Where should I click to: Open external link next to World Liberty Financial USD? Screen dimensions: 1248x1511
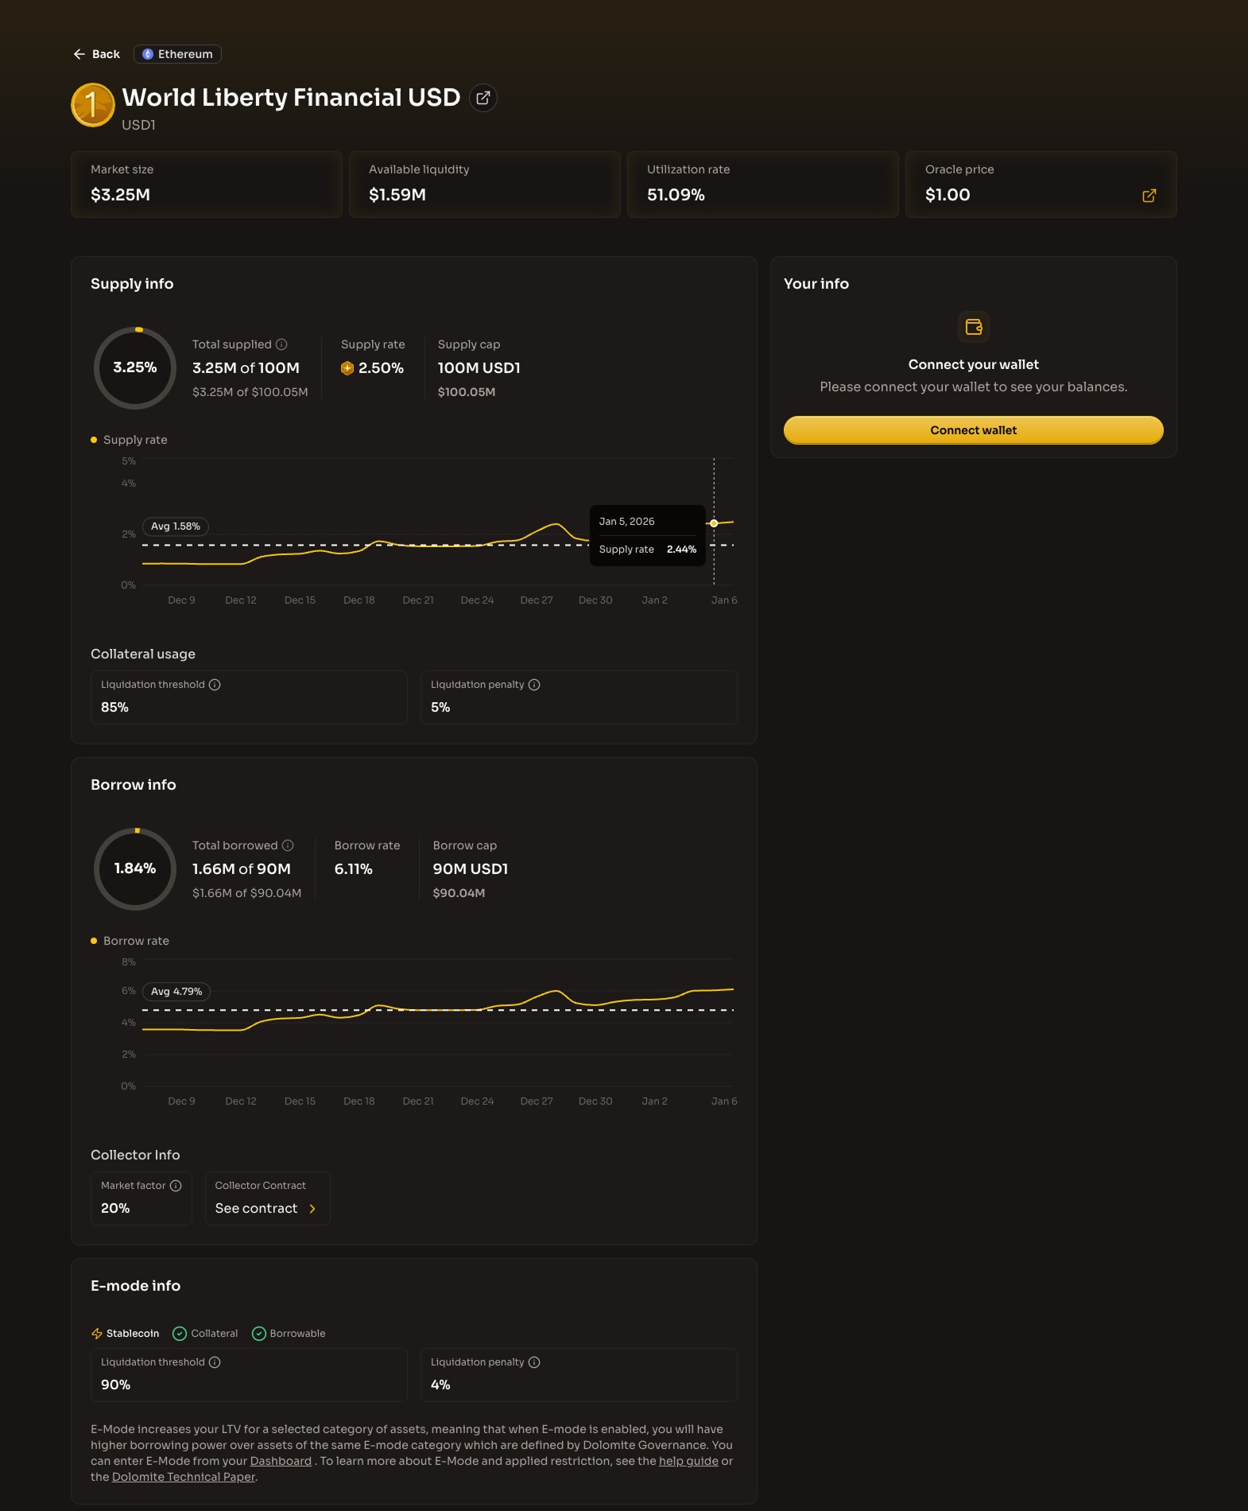pyautogui.click(x=483, y=98)
